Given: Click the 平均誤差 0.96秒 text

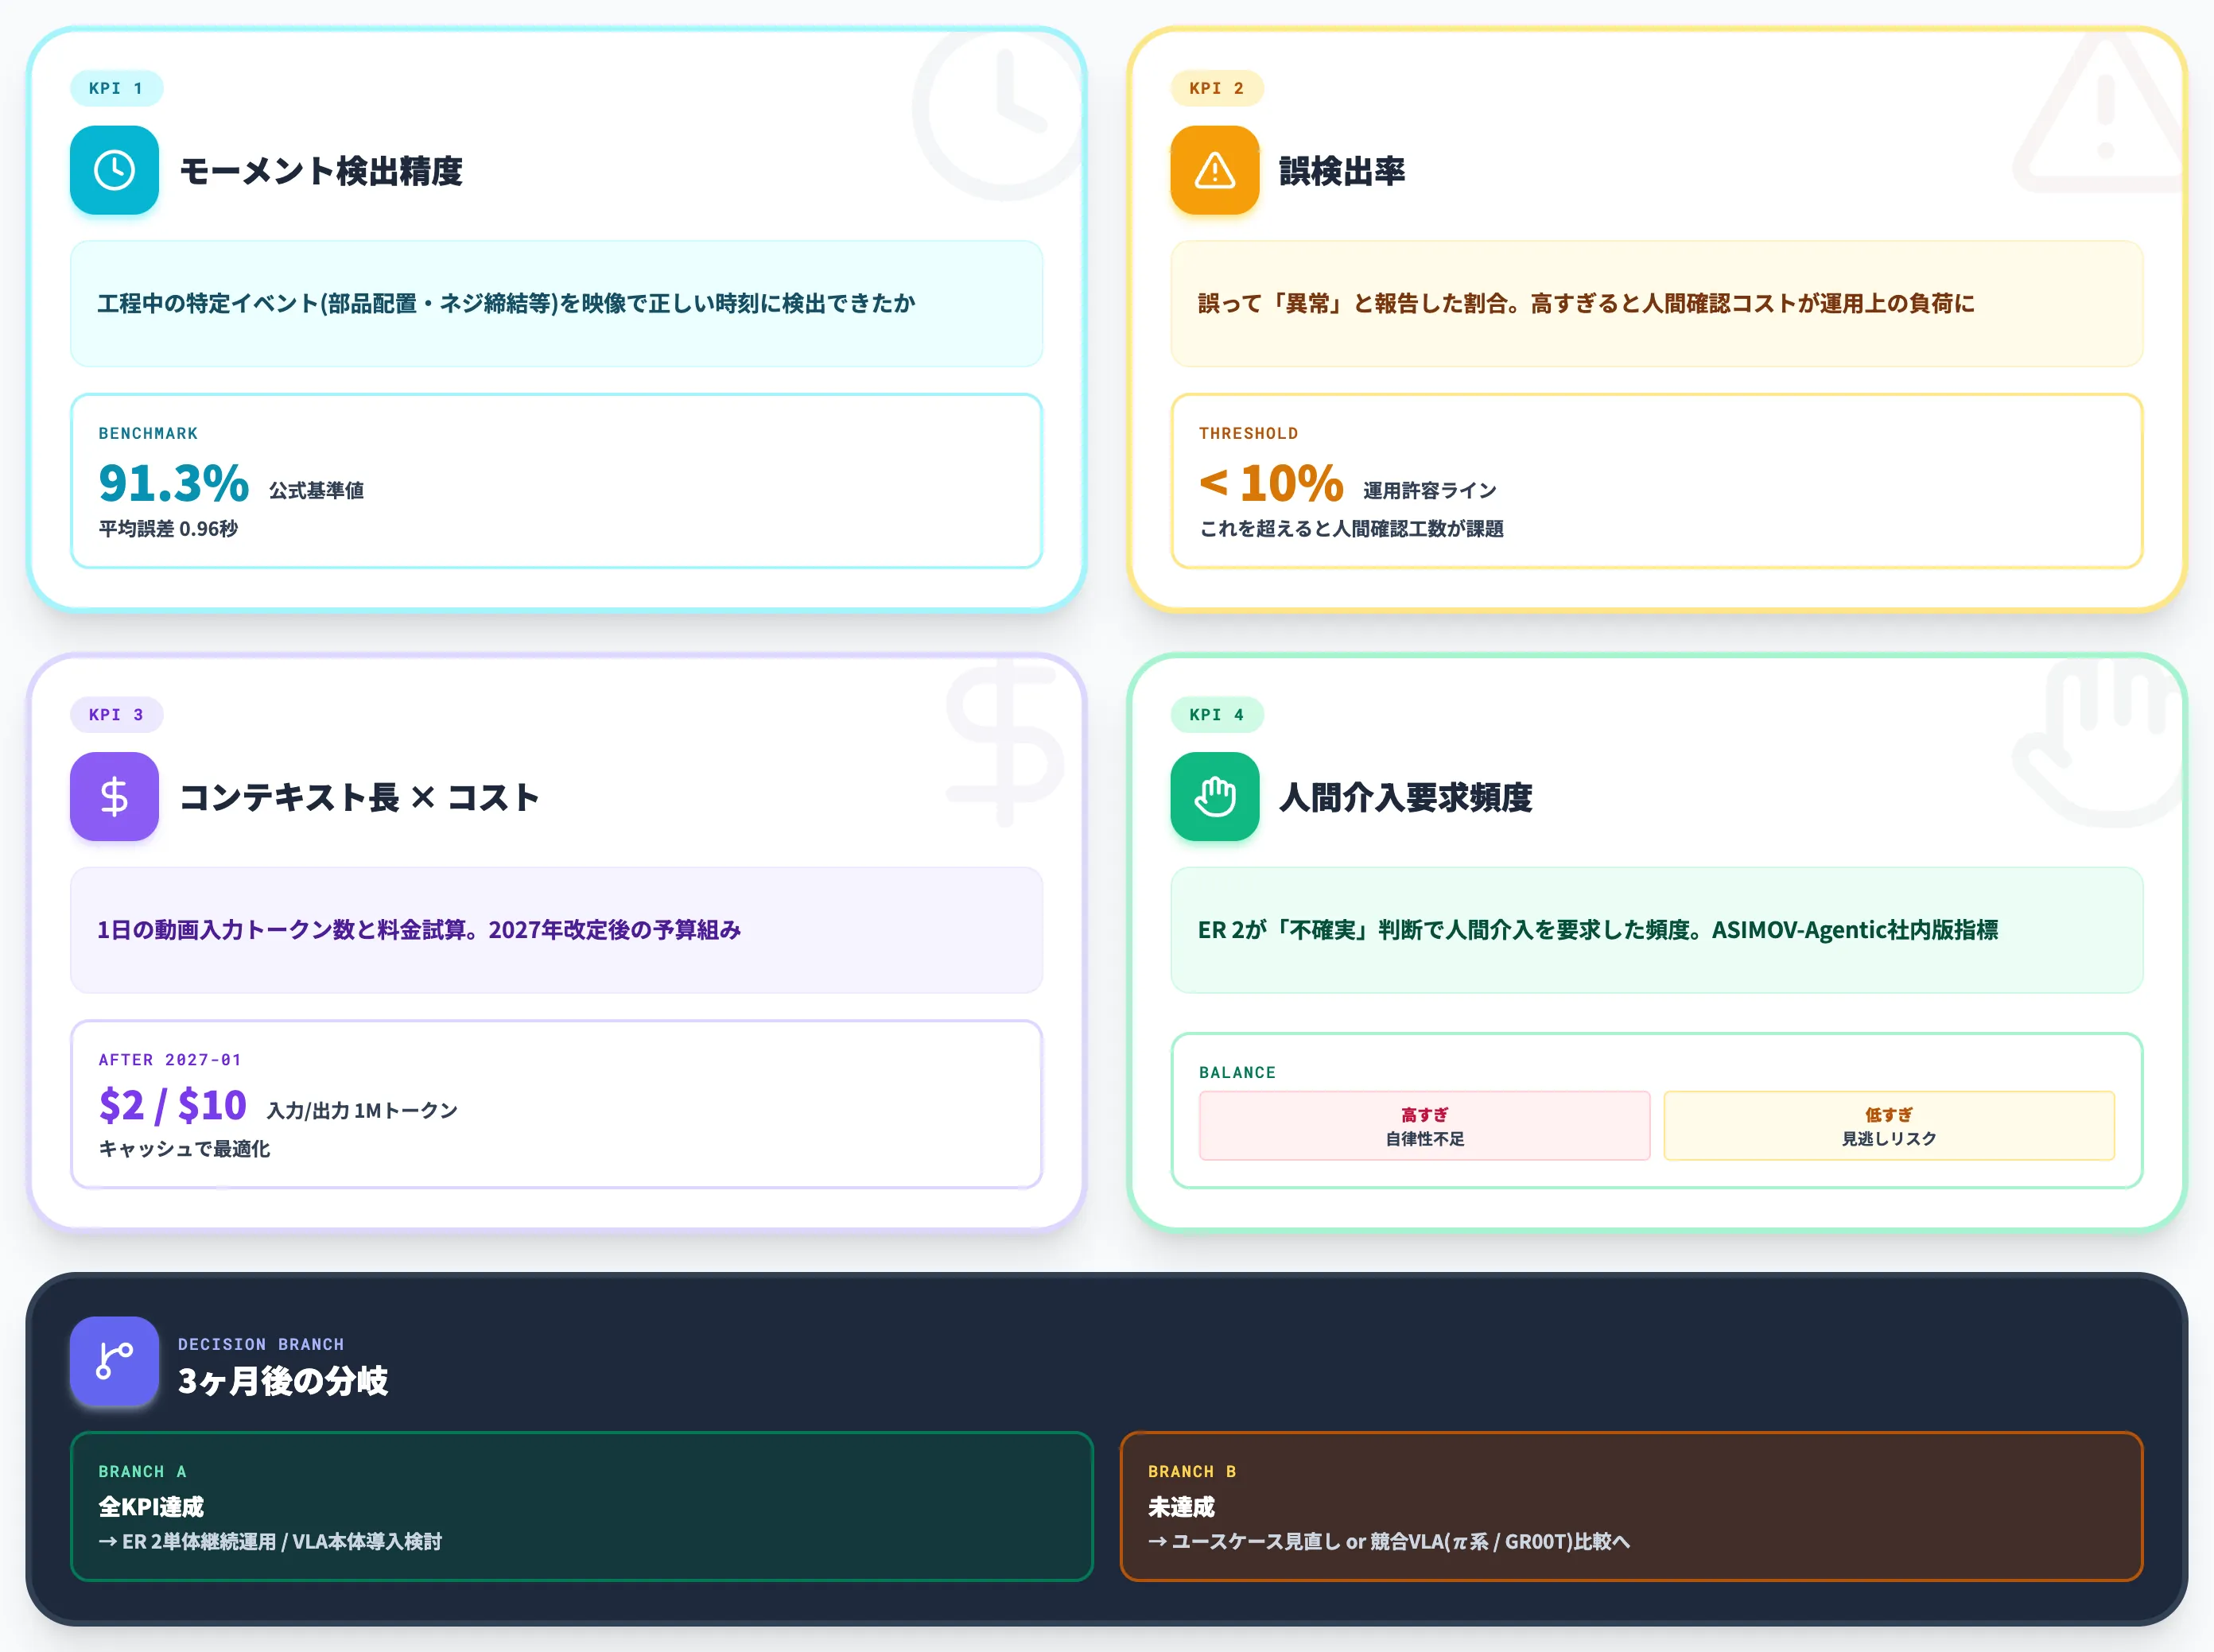Looking at the screenshot, I should (168, 529).
